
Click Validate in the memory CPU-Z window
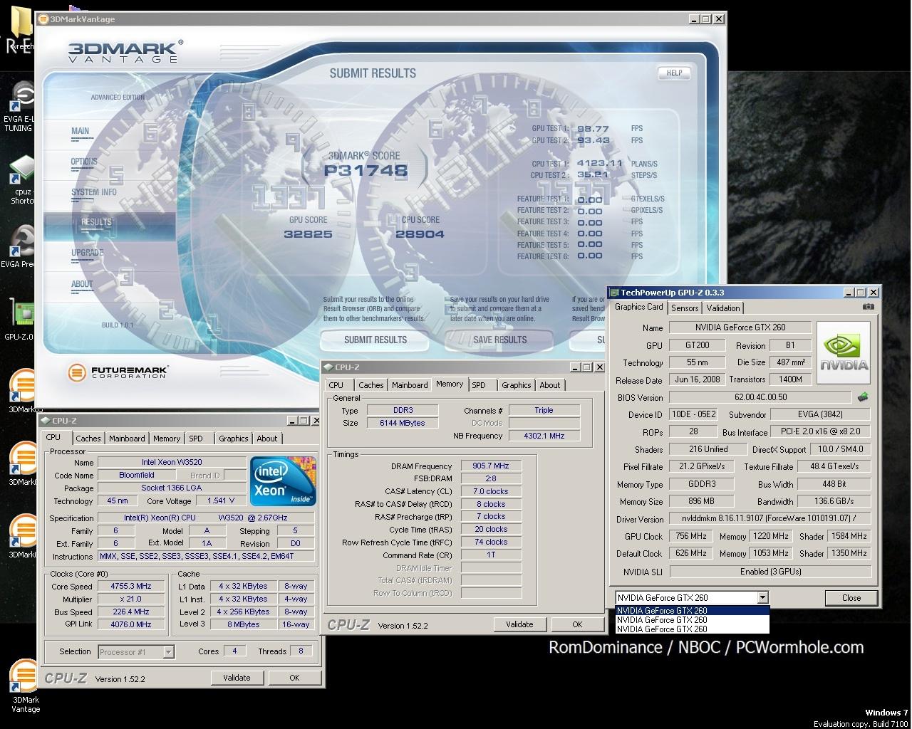(x=519, y=624)
